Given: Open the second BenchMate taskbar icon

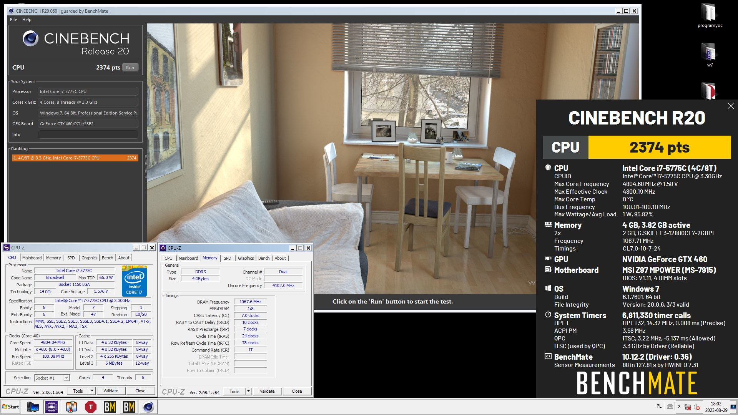Looking at the screenshot, I should point(129,407).
